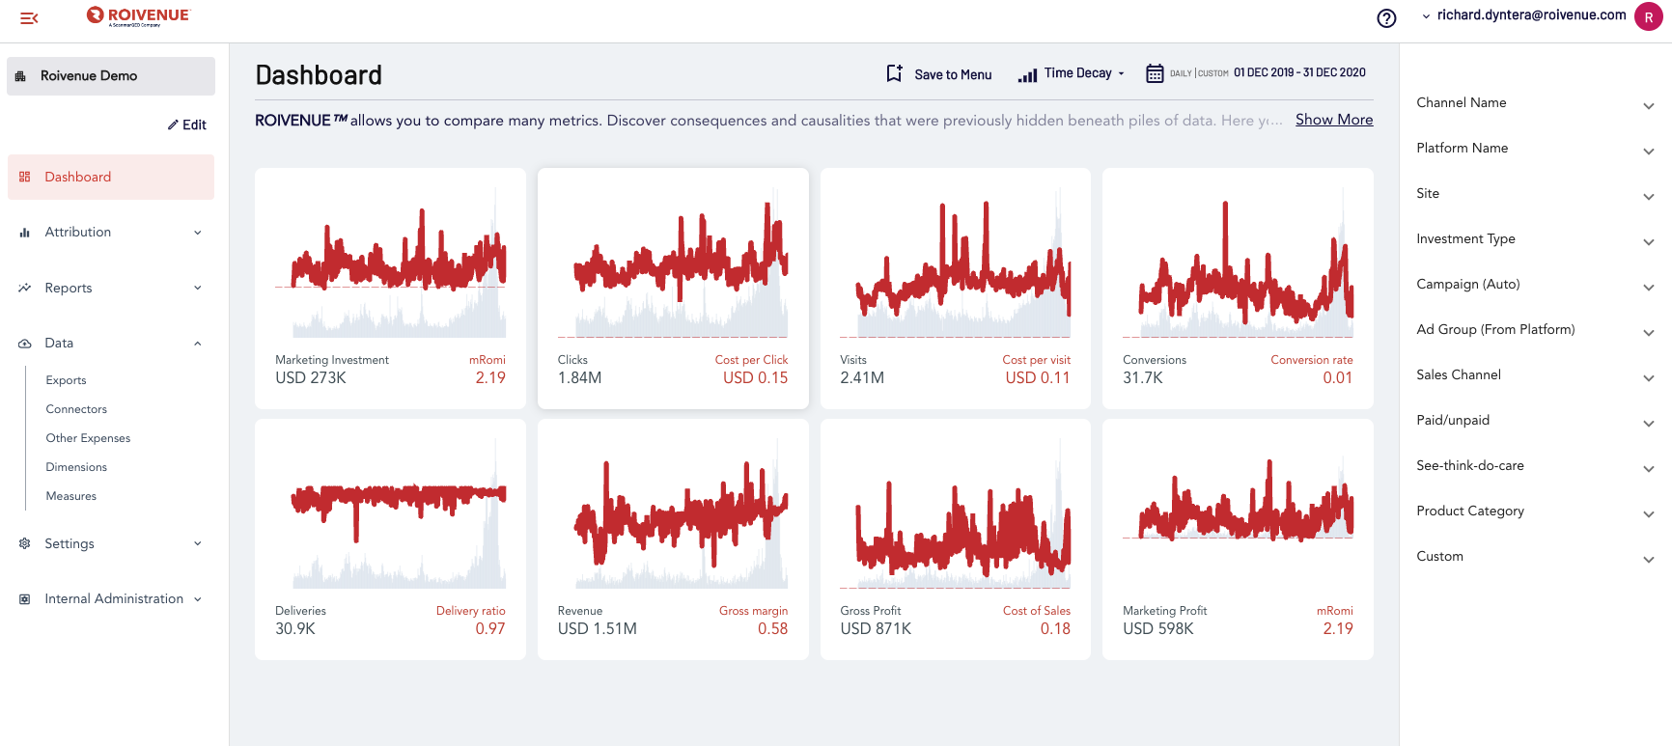Open Connectors under Data
1672x746 pixels.
(x=76, y=409)
